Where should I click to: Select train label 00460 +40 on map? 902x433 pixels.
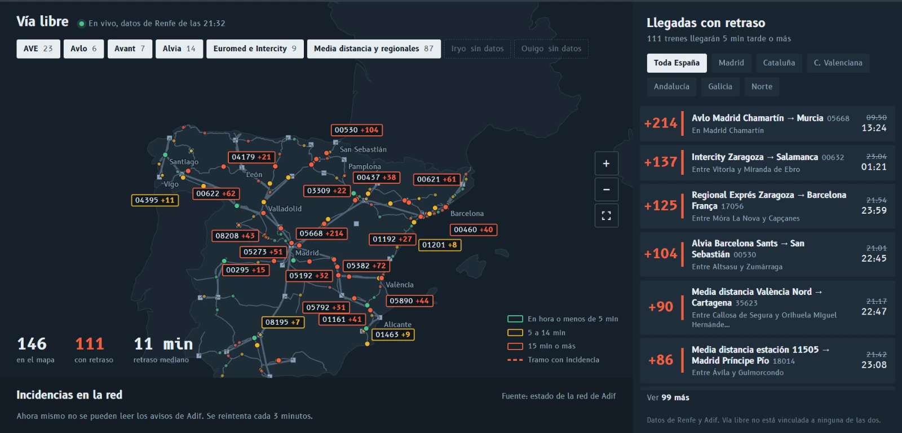tap(474, 230)
